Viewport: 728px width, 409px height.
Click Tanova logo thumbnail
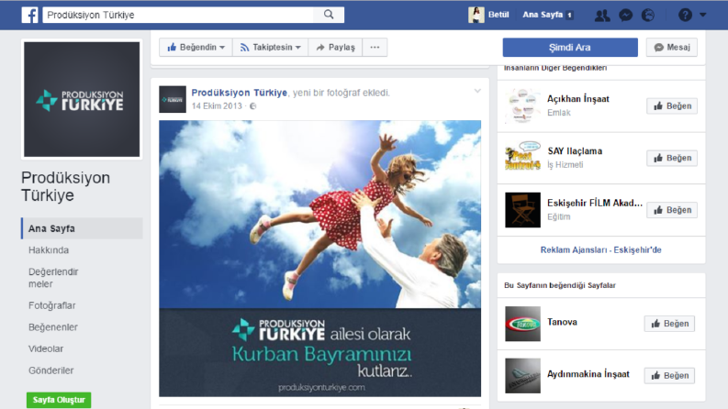pos(522,324)
